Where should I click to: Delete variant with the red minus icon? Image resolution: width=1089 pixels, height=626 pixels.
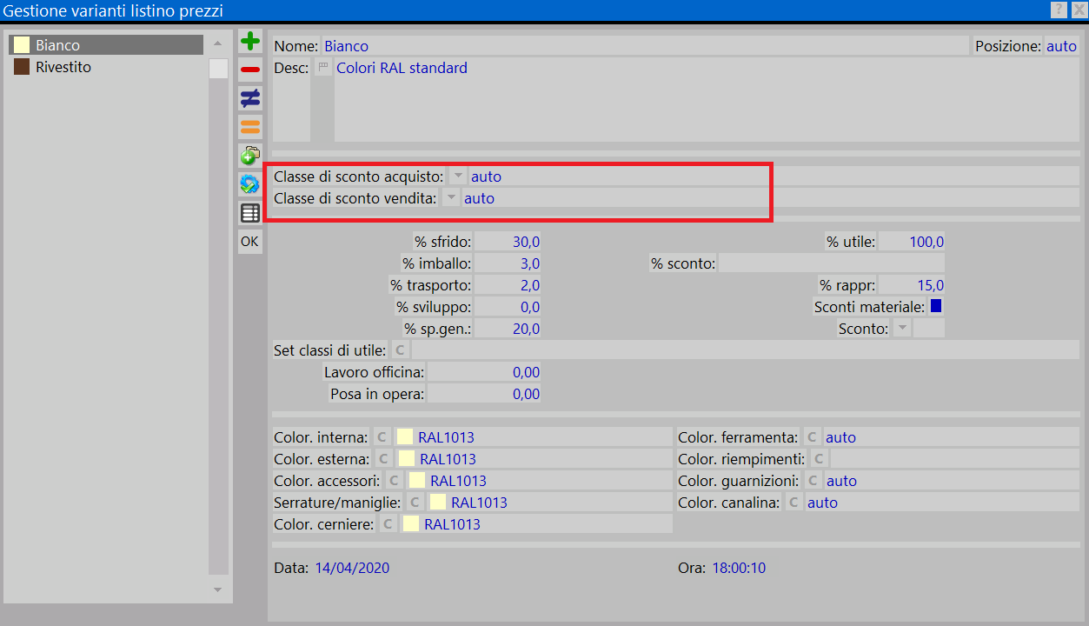tap(249, 70)
